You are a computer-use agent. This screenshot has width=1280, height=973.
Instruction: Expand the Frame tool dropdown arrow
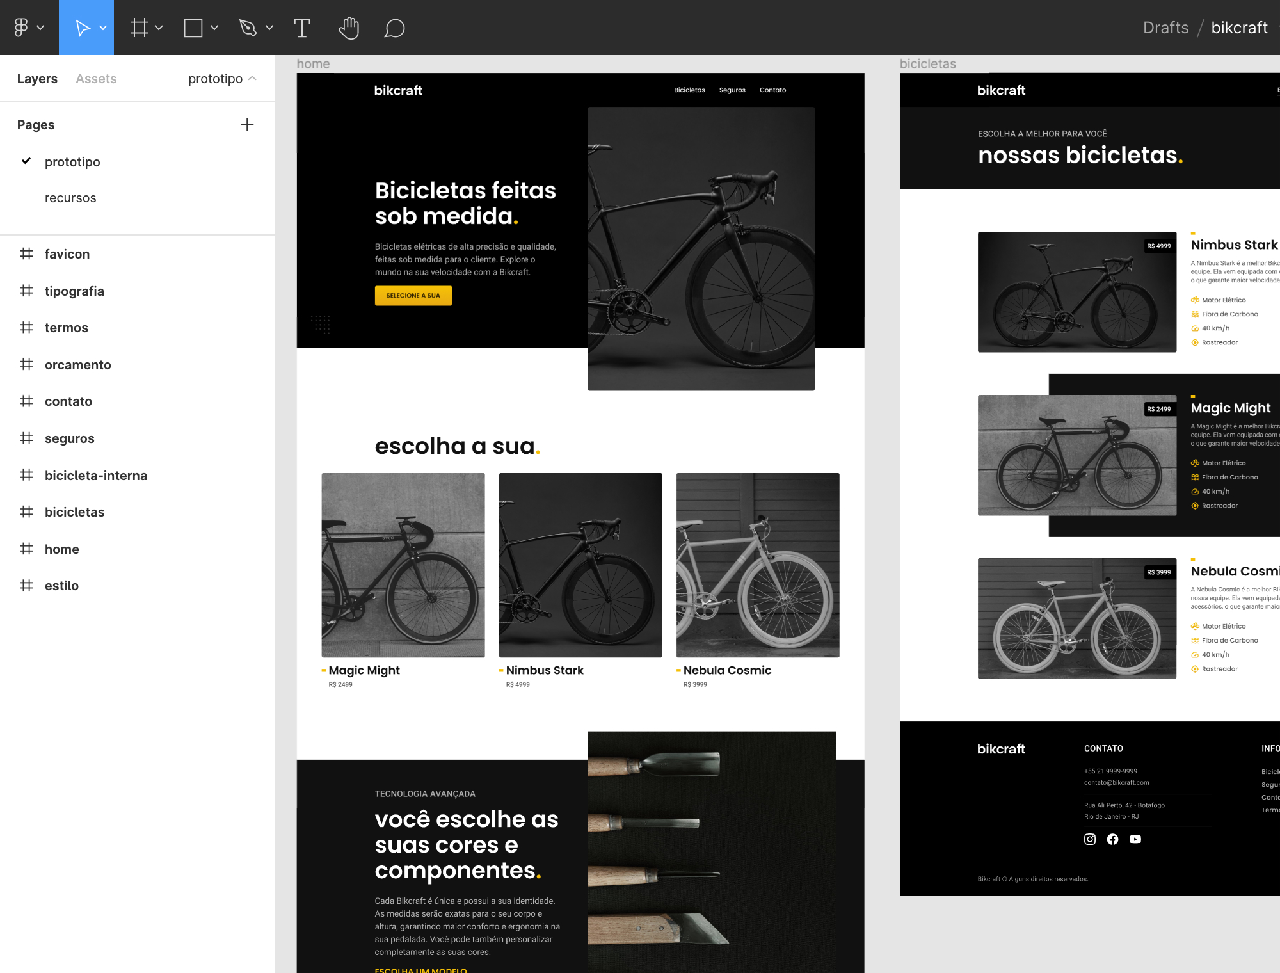coord(159,28)
